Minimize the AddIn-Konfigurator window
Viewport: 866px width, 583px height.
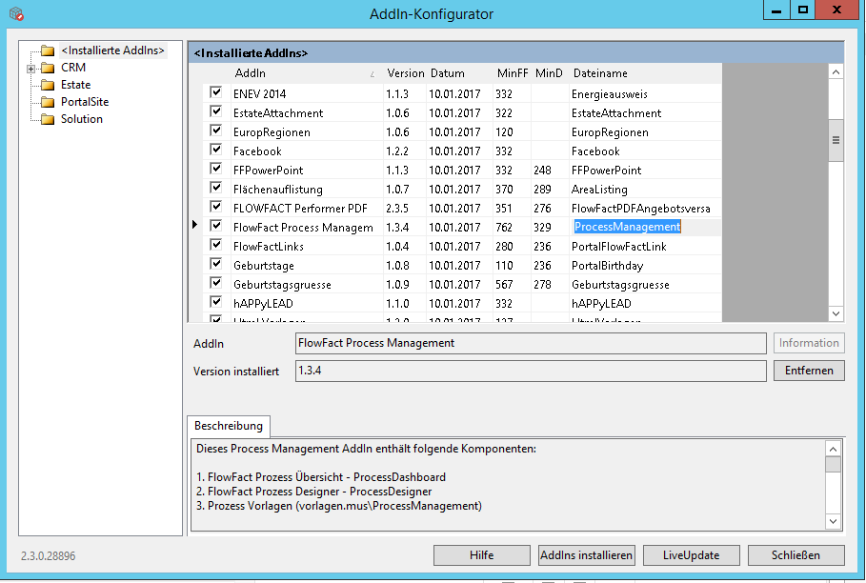(776, 10)
